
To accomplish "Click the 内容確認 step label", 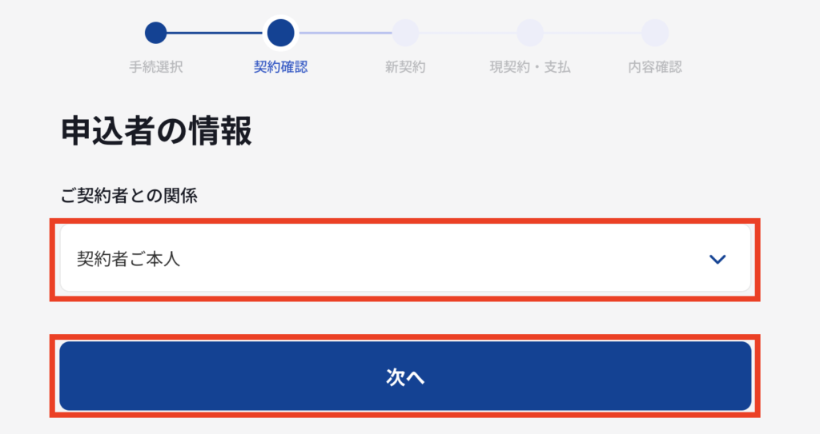I will click(655, 67).
